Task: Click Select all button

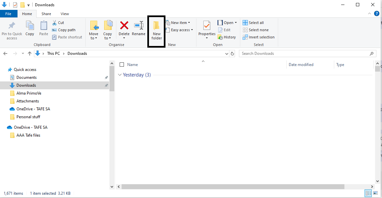Action: pyautogui.click(x=253, y=23)
